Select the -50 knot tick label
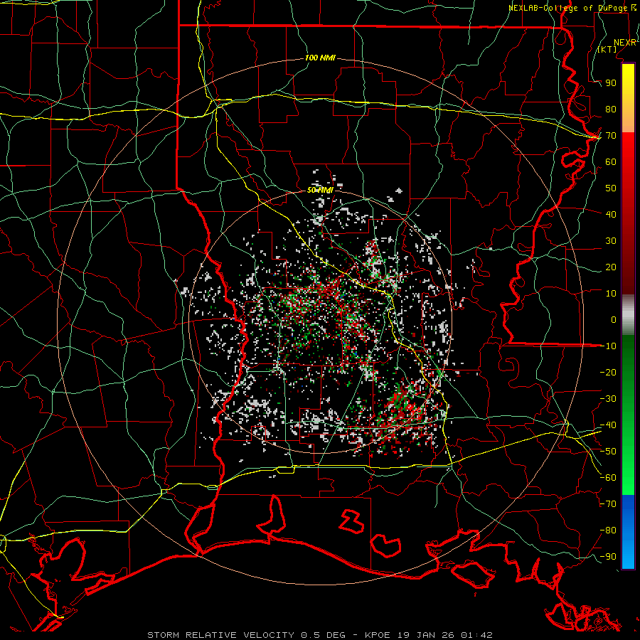 pos(608,452)
